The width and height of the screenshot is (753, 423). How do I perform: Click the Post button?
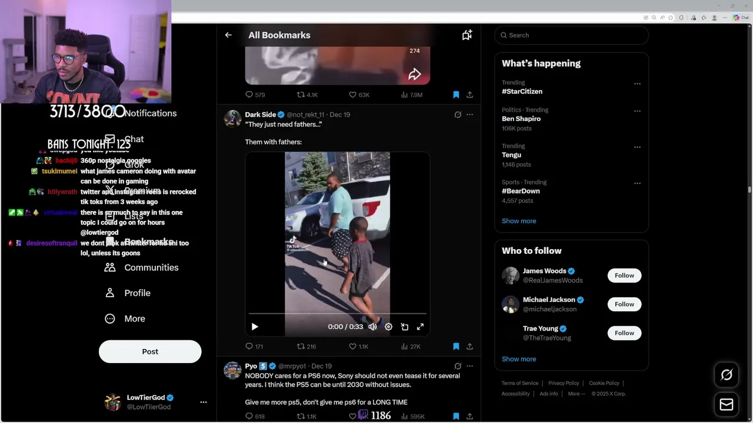click(x=150, y=351)
